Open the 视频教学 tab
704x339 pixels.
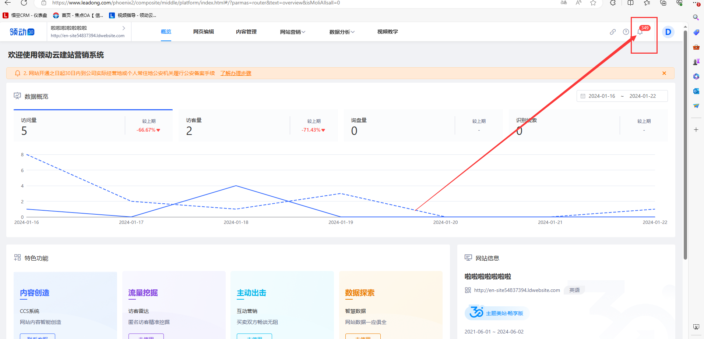click(x=387, y=32)
